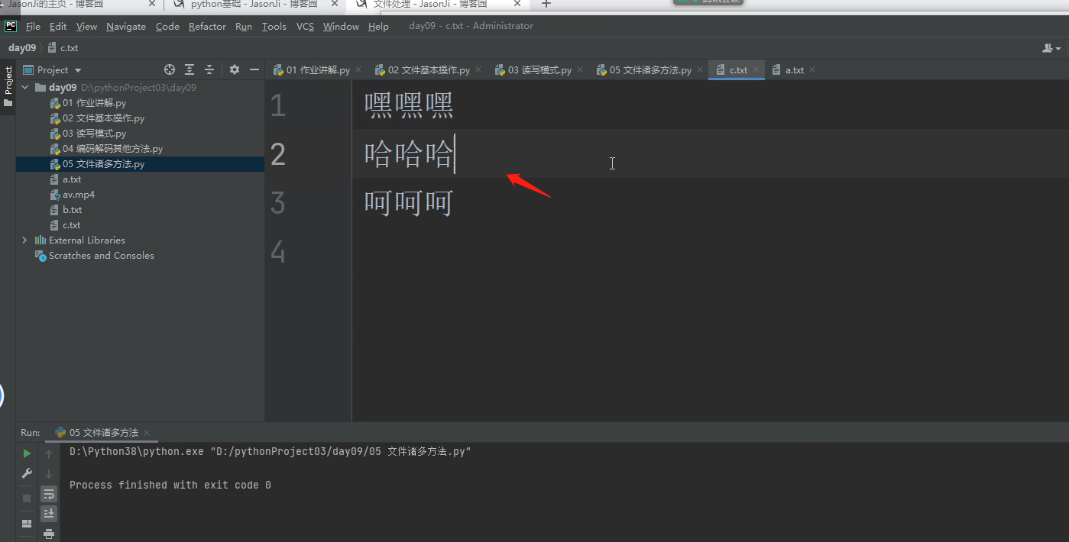Expand External Libraries node
Image resolution: width=1069 pixels, height=542 pixels.
click(x=25, y=240)
